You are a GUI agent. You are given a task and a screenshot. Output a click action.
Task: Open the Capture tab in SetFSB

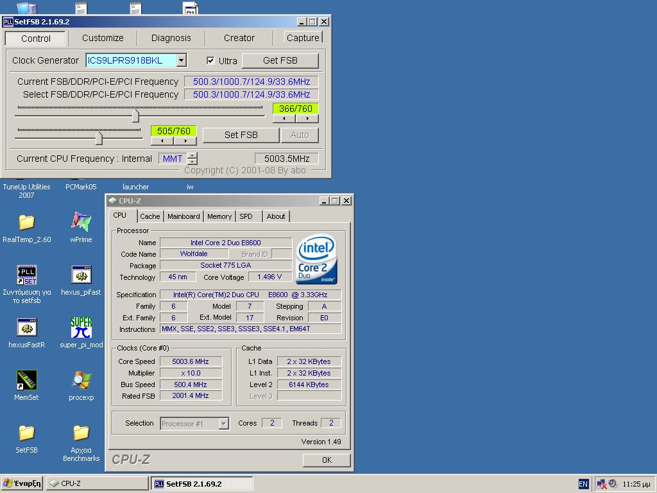click(303, 38)
